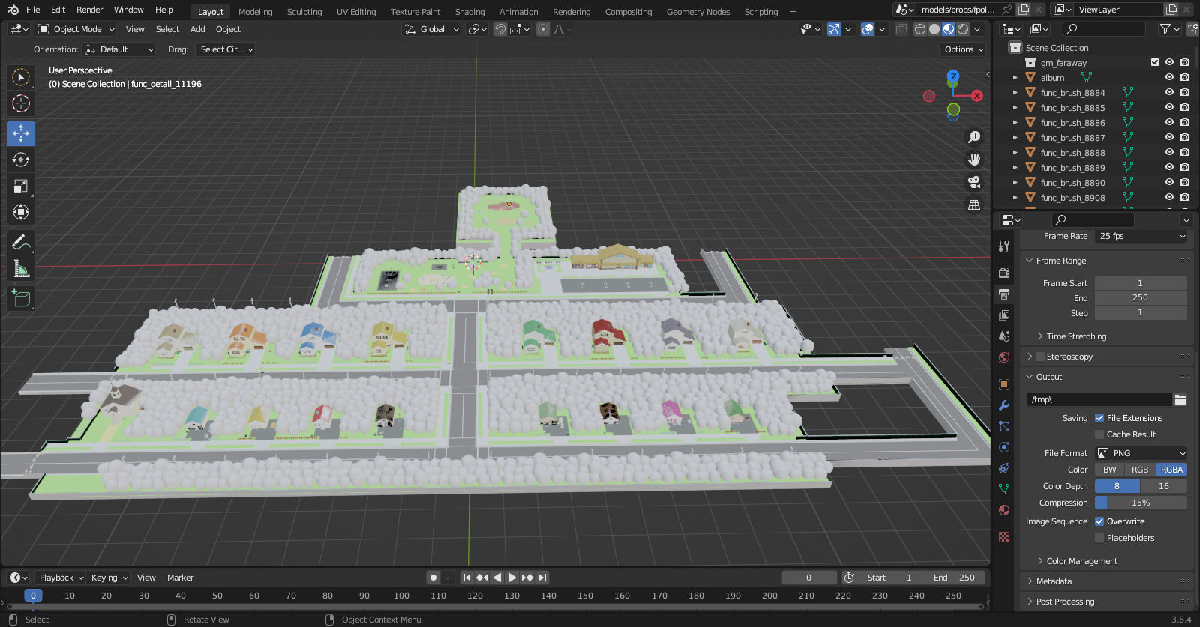Open the Scene properties tab
Screen dimensions: 1200x627
coord(1004,336)
